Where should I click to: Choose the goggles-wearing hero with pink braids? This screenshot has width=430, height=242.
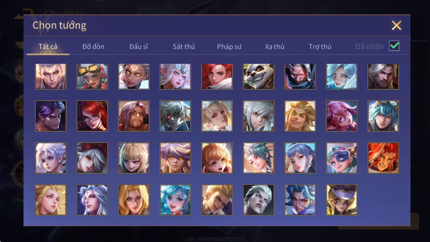click(92, 76)
